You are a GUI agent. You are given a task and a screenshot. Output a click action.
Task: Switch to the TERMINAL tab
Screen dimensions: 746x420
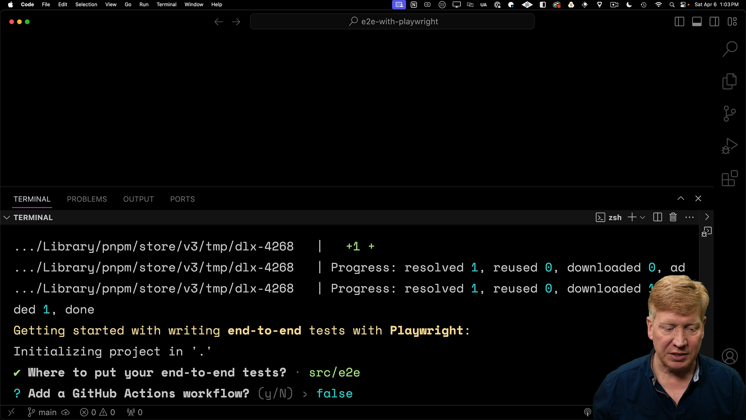[32, 199]
